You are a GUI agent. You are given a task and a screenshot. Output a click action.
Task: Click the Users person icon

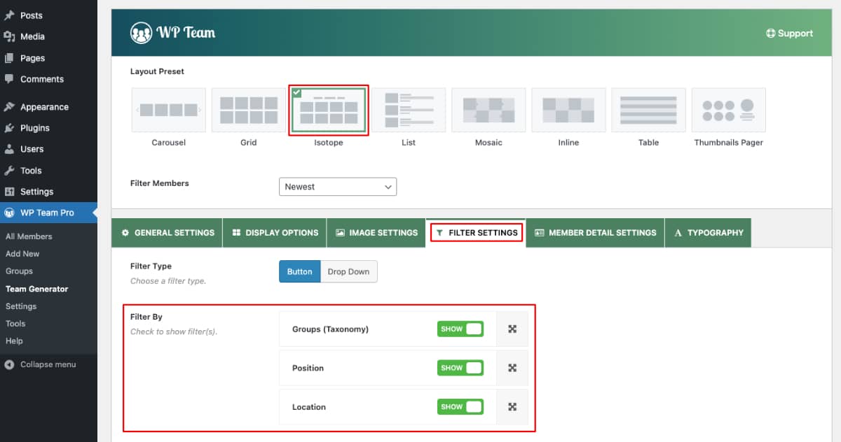9,149
